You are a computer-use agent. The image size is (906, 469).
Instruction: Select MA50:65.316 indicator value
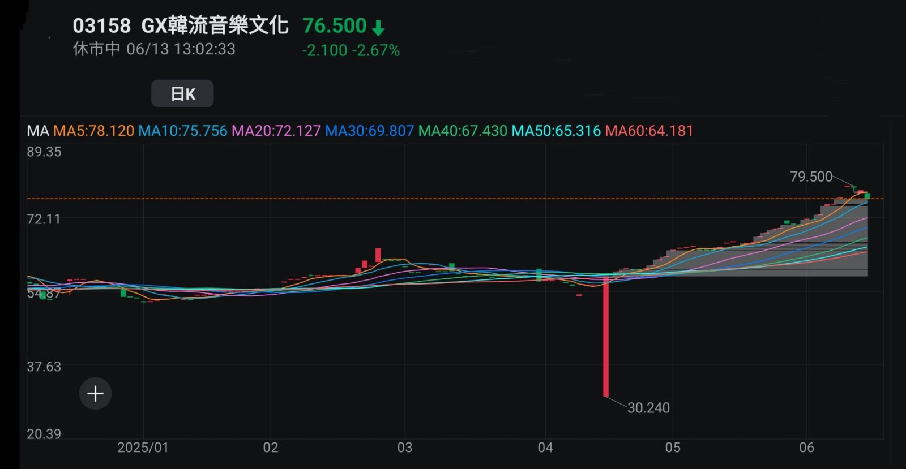tap(556, 131)
